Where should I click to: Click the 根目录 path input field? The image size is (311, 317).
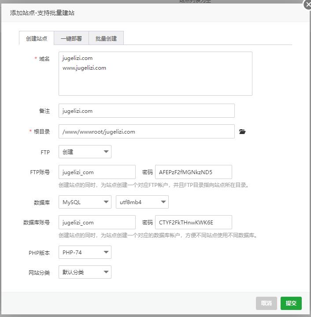click(146, 131)
